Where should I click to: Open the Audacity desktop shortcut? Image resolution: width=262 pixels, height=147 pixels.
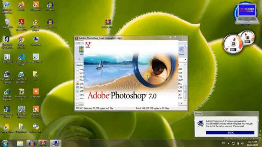pos(50,6)
